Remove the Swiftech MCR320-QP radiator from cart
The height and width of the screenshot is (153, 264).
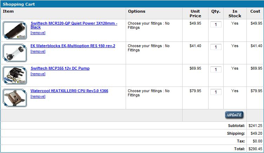[38, 33]
